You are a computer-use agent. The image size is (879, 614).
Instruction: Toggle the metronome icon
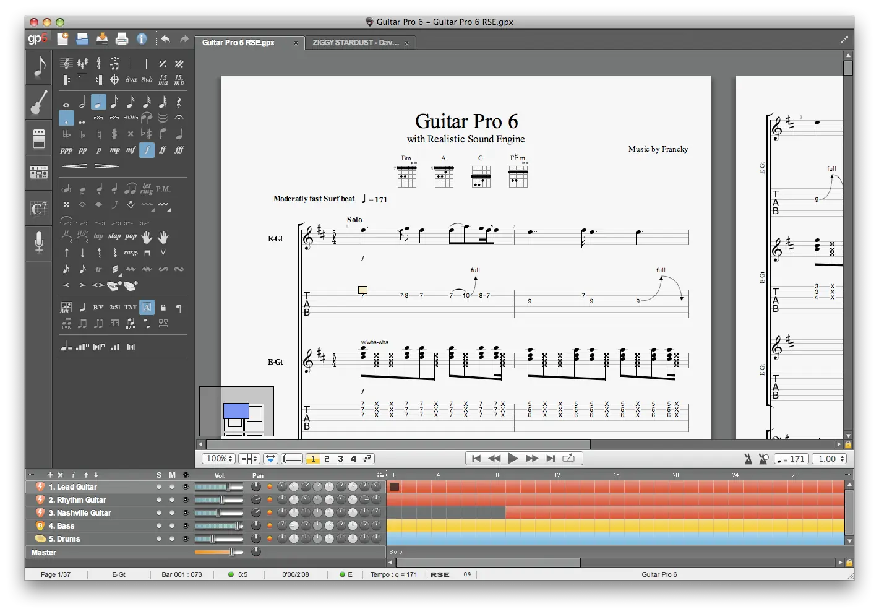[x=748, y=459]
